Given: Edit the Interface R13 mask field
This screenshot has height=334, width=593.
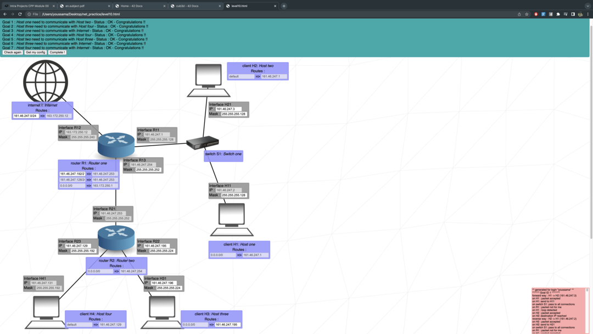Looking at the screenshot, I should coord(148,170).
